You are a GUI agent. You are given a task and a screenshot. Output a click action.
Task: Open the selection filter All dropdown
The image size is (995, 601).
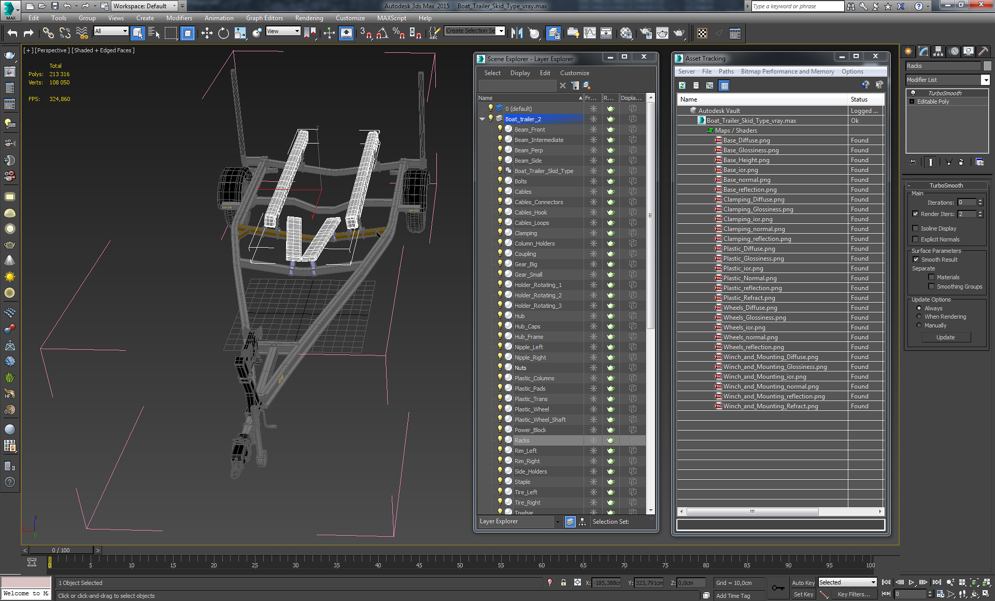coord(111,31)
